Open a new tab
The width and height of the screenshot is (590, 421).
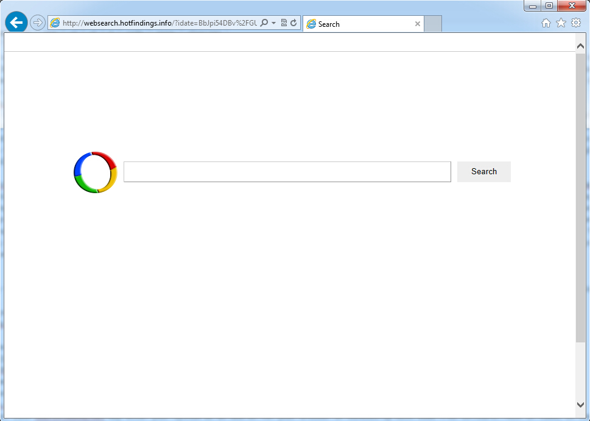point(433,24)
